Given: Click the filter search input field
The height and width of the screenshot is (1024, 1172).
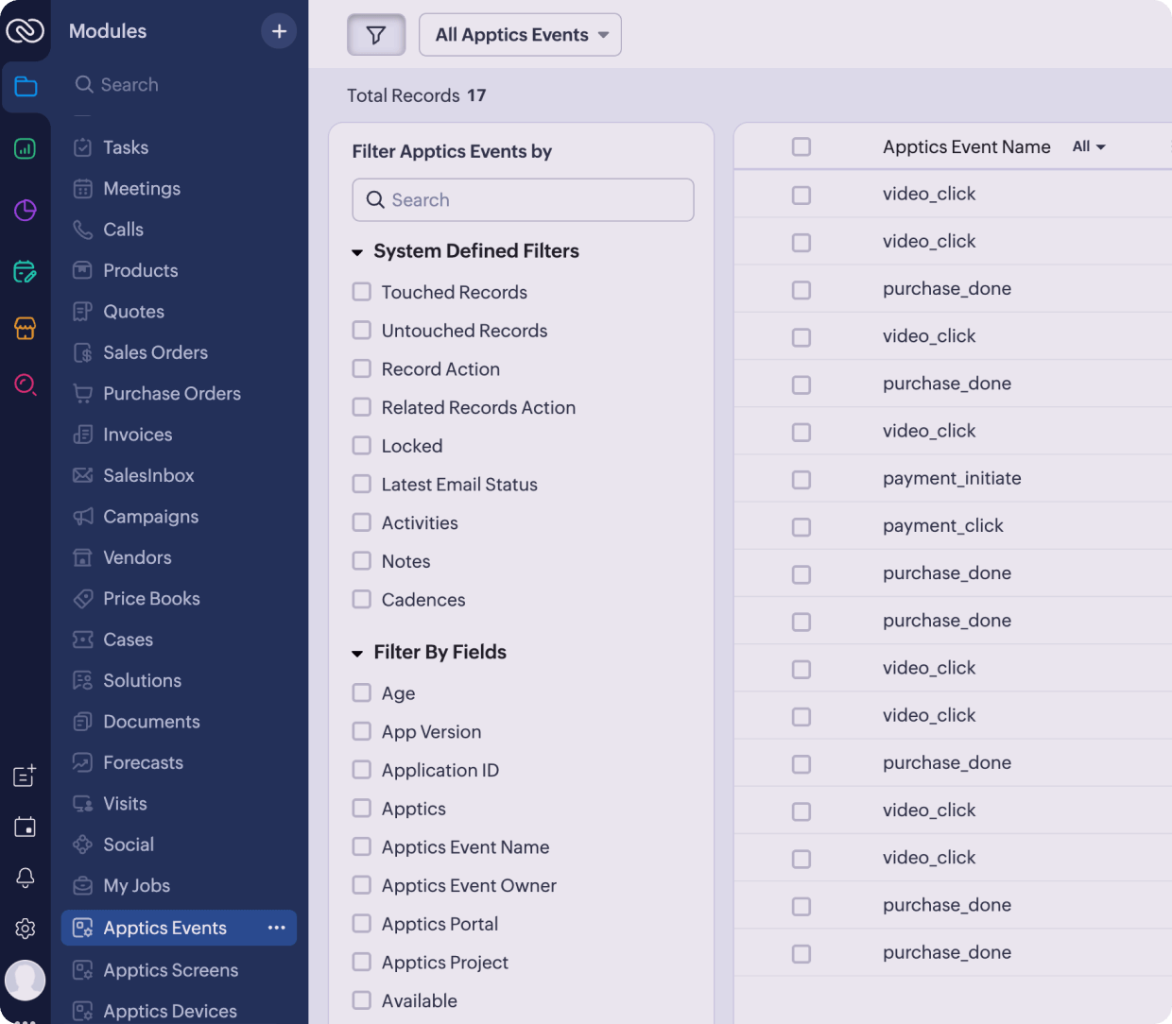Looking at the screenshot, I should tap(523, 200).
